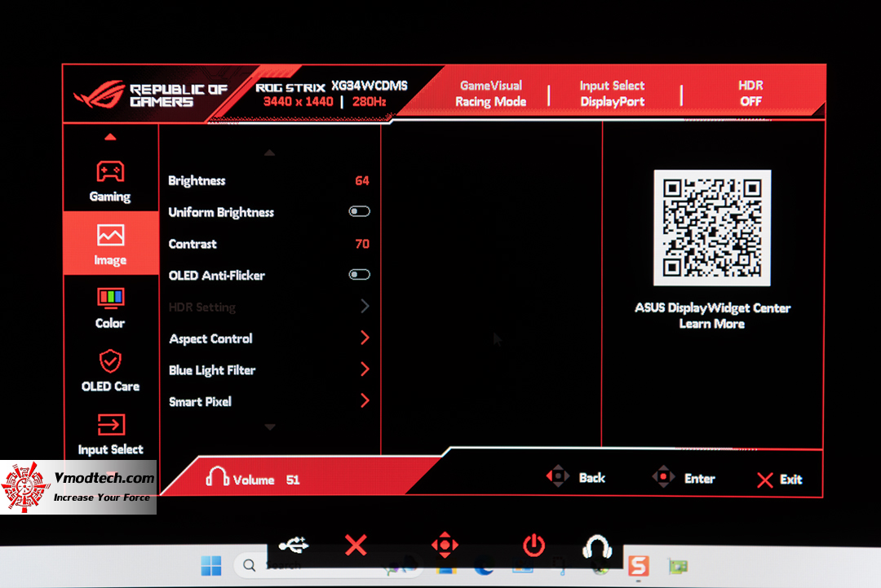Select the Image menu category
881x588 pixels.
pyautogui.click(x=111, y=243)
